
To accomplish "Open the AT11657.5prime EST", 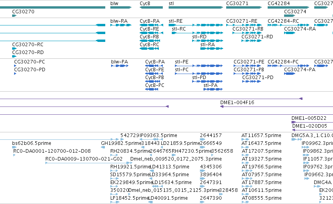I will [x=245, y=140].
